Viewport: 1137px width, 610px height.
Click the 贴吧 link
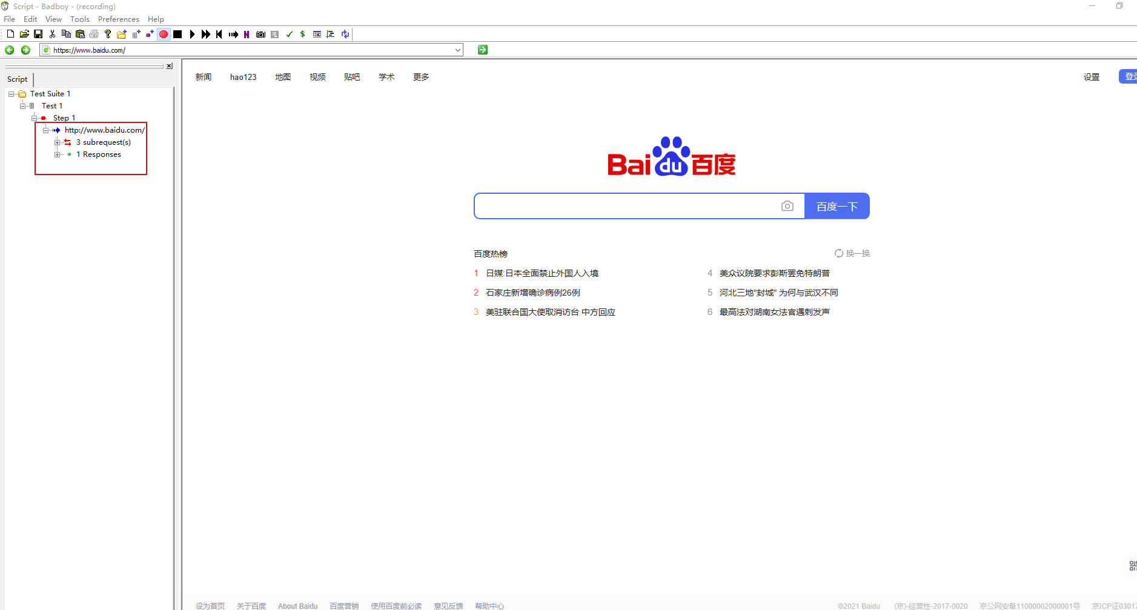tap(352, 77)
